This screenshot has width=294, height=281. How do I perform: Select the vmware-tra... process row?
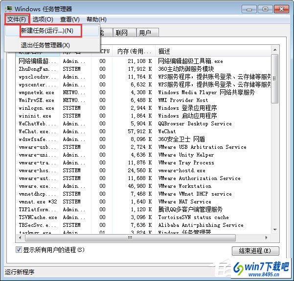click(143, 162)
